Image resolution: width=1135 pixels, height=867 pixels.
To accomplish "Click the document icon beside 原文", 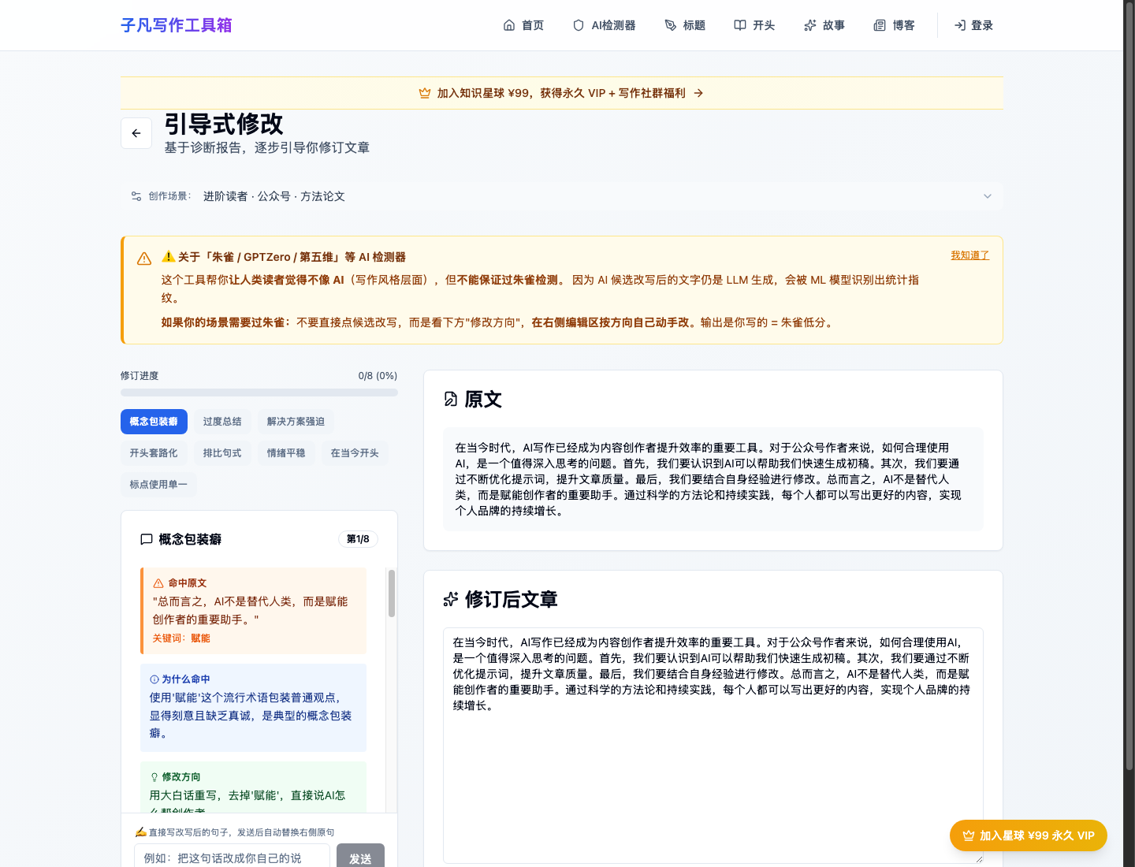I will pyautogui.click(x=451, y=400).
